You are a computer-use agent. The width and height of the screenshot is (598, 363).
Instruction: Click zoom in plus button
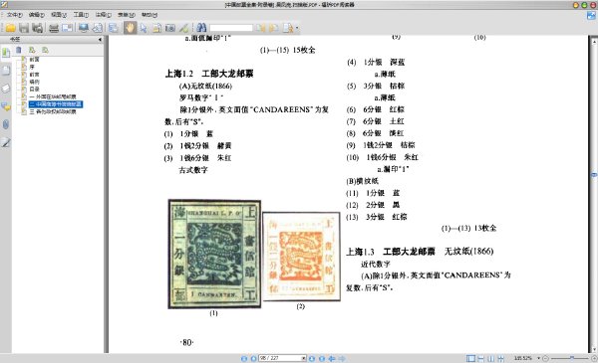[594, 358]
